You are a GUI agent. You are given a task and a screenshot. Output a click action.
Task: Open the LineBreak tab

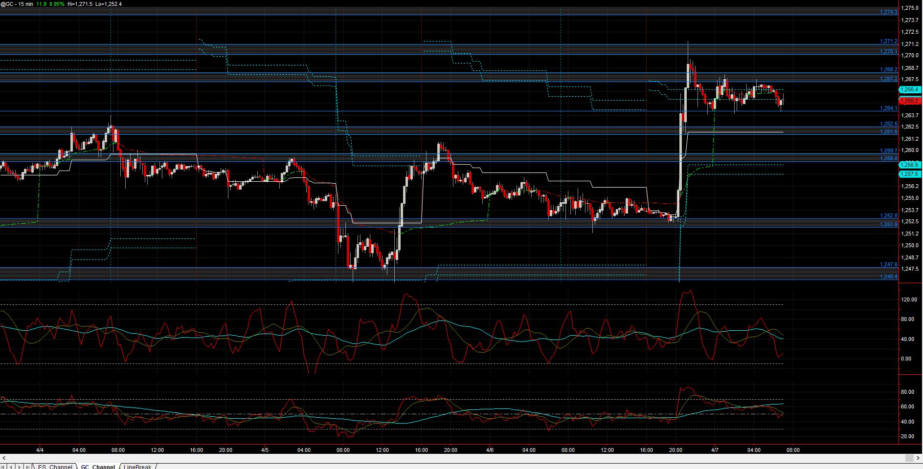[x=137, y=467]
